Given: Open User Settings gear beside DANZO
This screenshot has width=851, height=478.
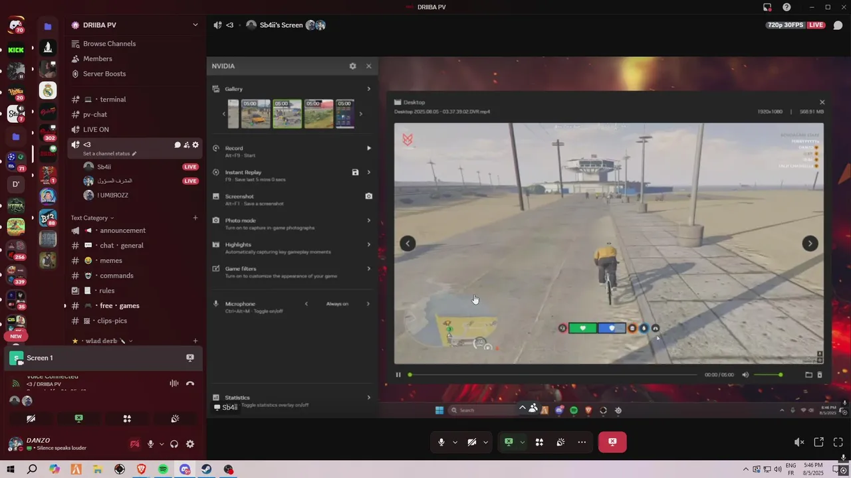Looking at the screenshot, I should [x=190, y=444].
